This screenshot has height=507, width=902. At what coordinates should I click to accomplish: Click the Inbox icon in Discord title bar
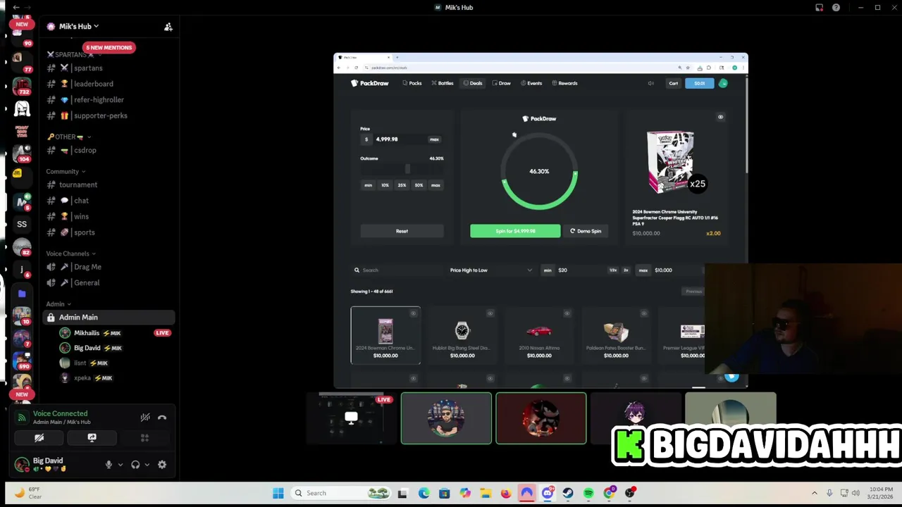(x=819, y=7)
